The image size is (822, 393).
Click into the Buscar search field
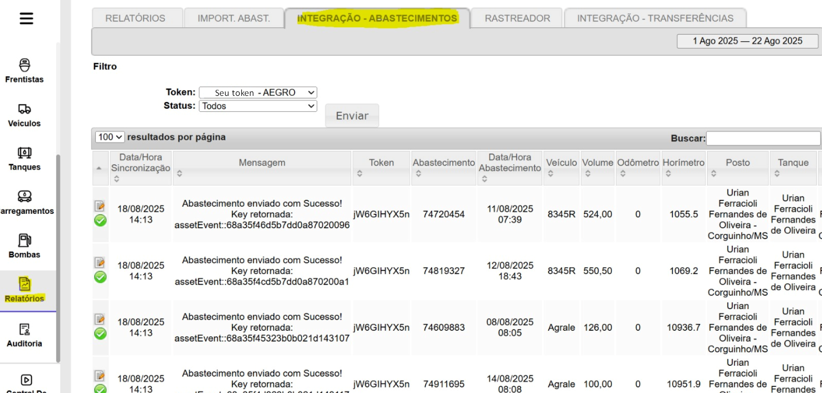coord(763,139)
